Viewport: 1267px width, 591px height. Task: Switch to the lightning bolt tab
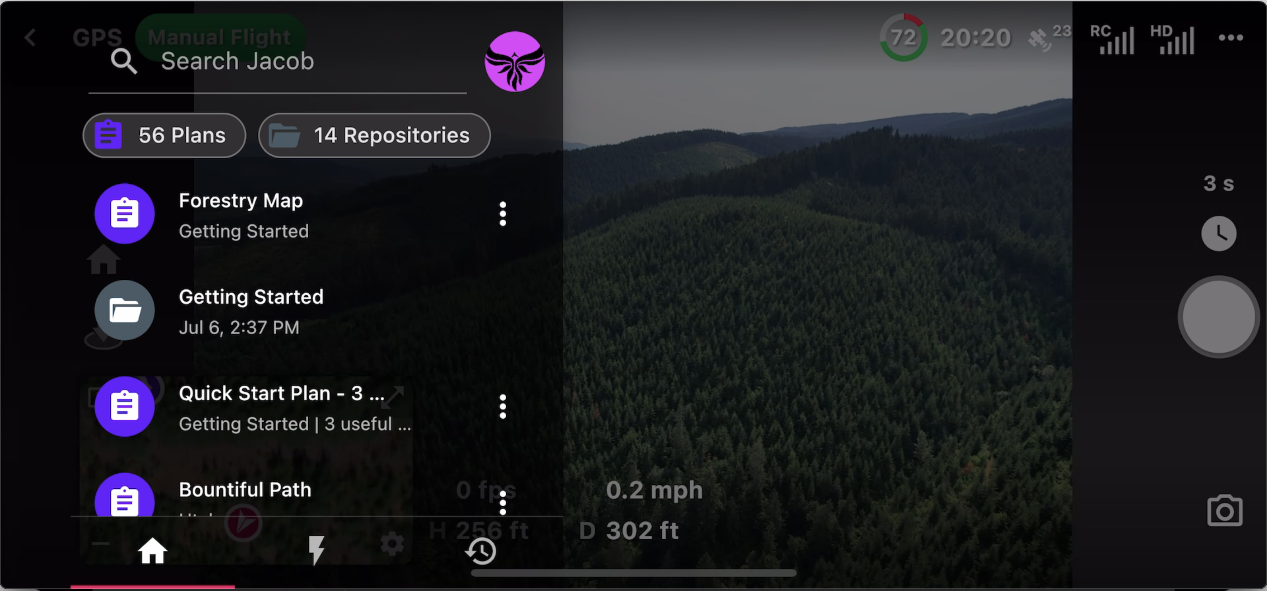tap(316, 551)
